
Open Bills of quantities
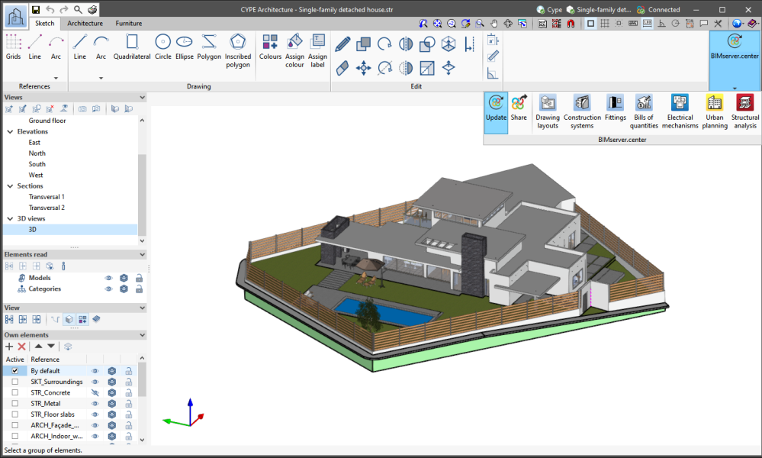pyautogui.click(x=643, y=110)
